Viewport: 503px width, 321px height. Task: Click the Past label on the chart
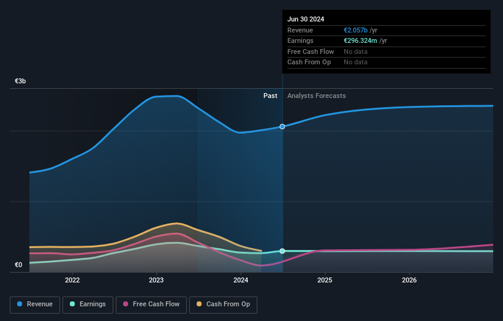point(270,96)
